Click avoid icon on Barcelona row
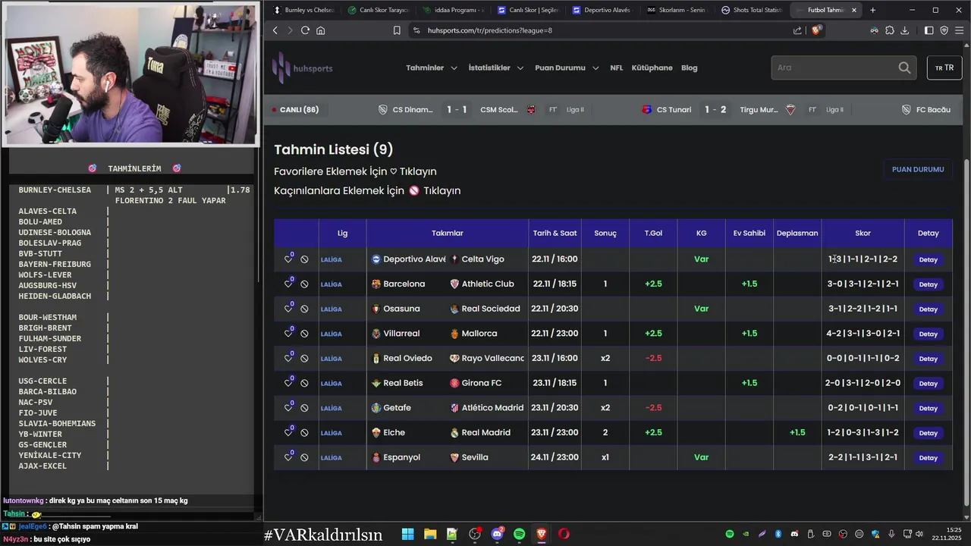 (x=304, y=284)
